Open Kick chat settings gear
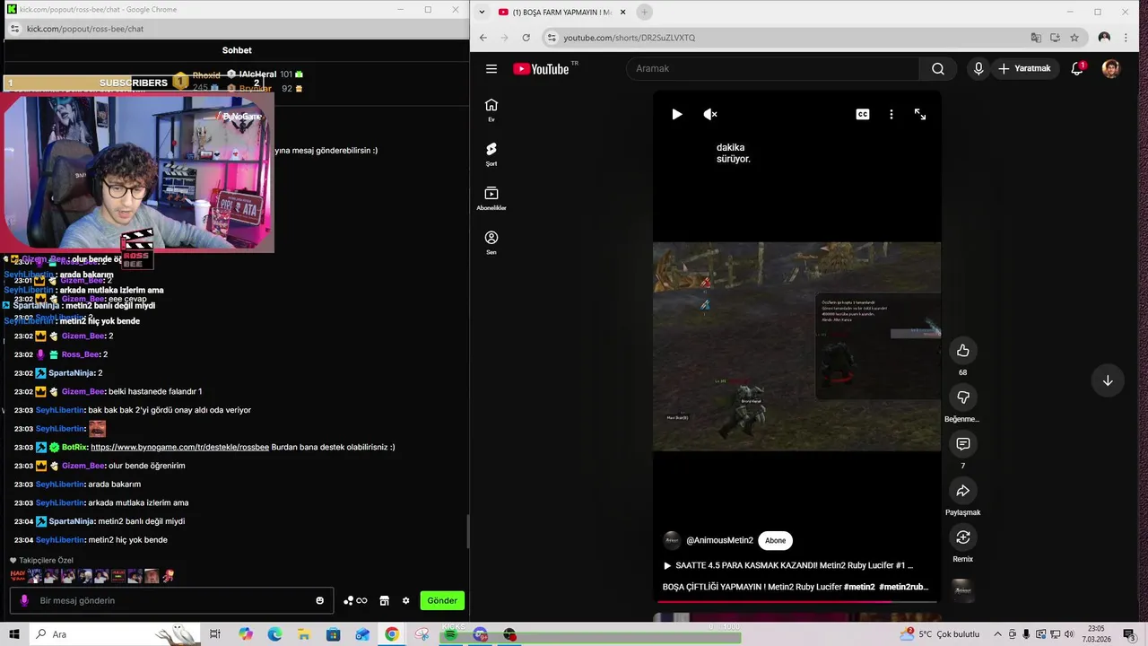The height and width of the screenshot is (646, 1148). 405,600
